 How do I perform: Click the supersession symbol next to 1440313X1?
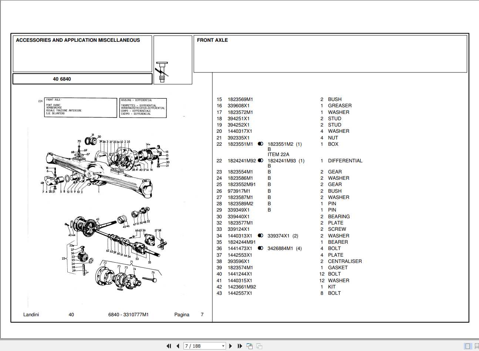coord(260,236)
